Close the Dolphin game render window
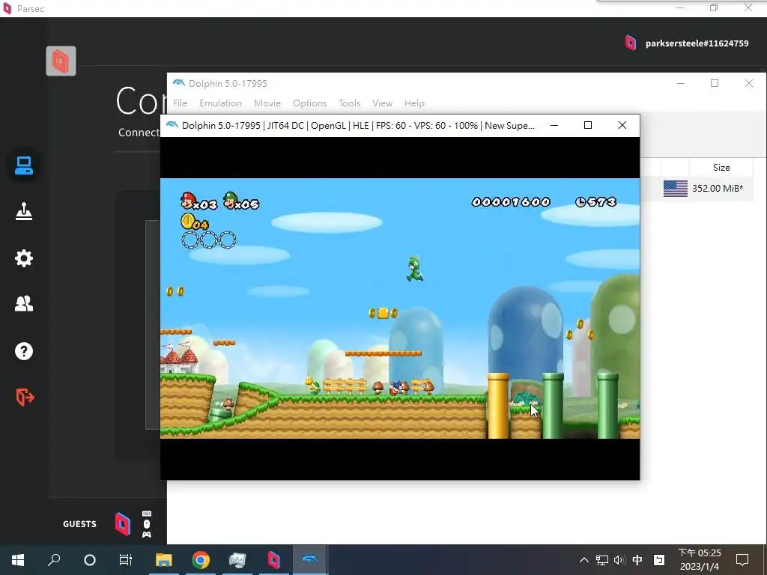Viewport: 767px width, 575px height. point(622,125)
